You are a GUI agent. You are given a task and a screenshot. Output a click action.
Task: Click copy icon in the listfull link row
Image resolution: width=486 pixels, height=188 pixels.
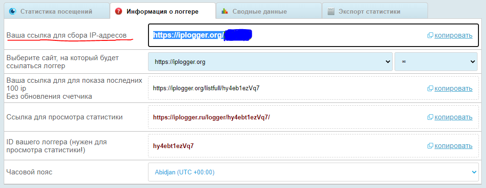point(430,89)
